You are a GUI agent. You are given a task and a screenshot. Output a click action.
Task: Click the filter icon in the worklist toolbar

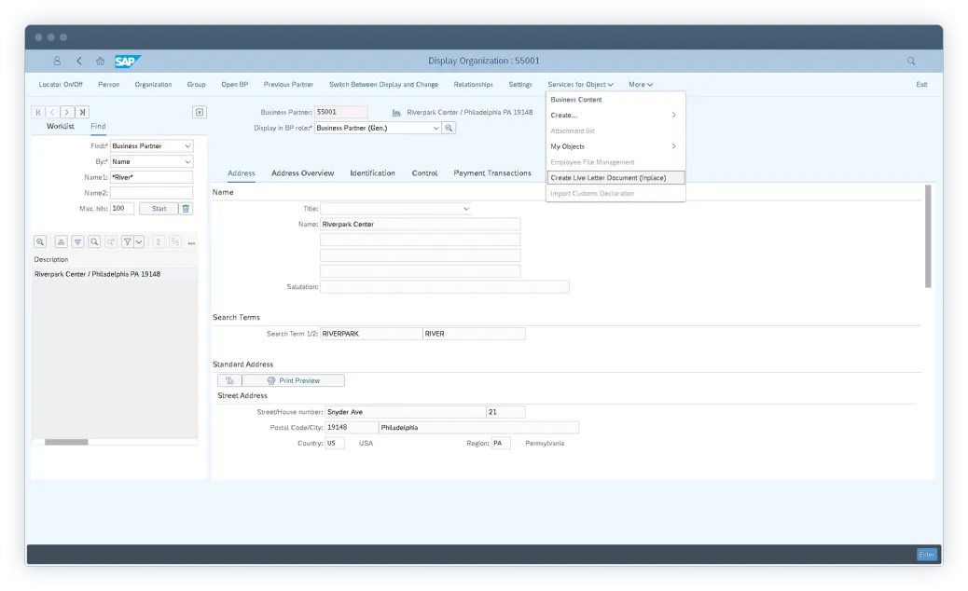(x=128, y=241)
